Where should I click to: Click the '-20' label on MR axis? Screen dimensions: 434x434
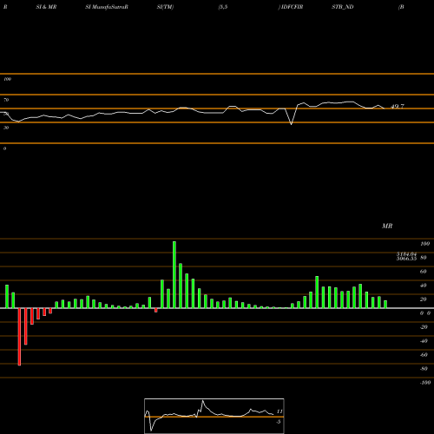(x=424, y=327)
